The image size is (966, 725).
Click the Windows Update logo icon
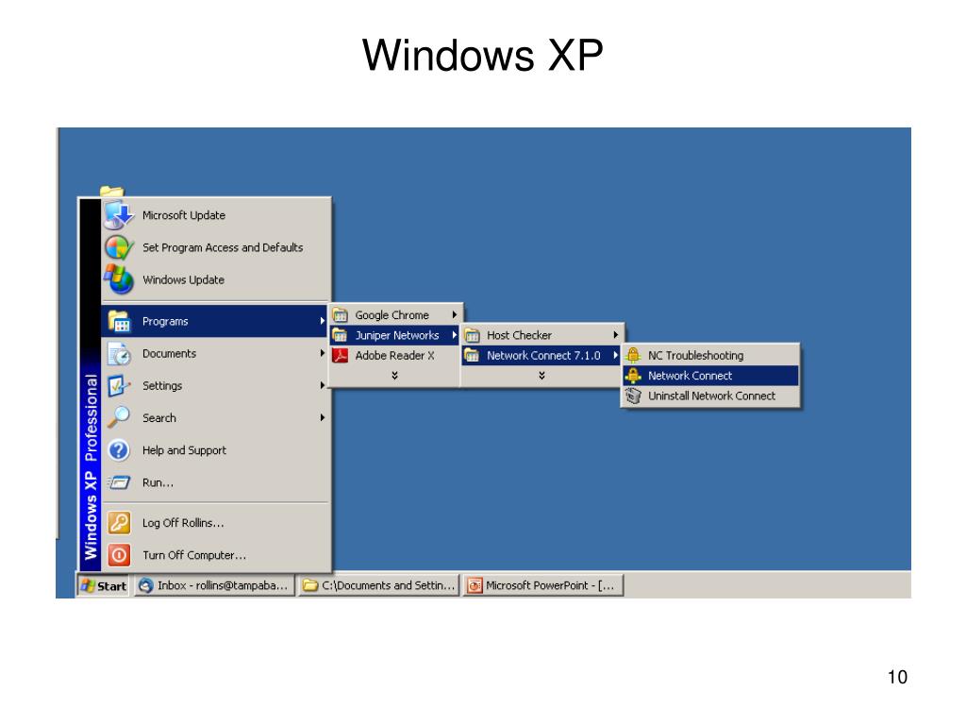tap(119, 279)
